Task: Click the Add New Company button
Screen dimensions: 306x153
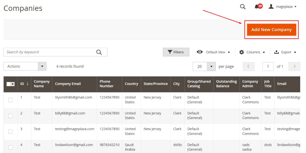Action: coord(271,30)
